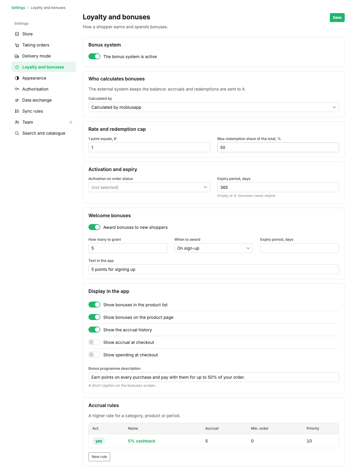Toggle Show bonuses on the product page
The image size is (356, 472).
94,317
